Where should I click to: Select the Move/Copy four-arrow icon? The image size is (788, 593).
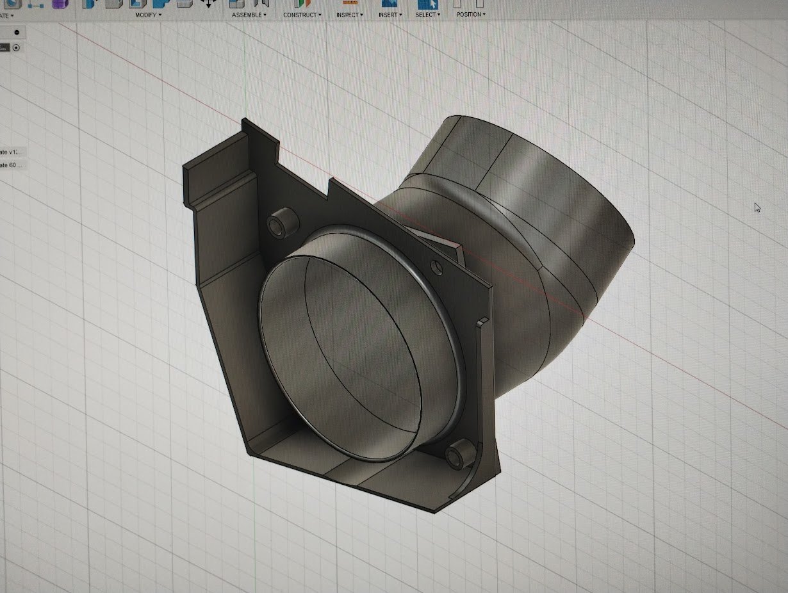coord(209,3)
